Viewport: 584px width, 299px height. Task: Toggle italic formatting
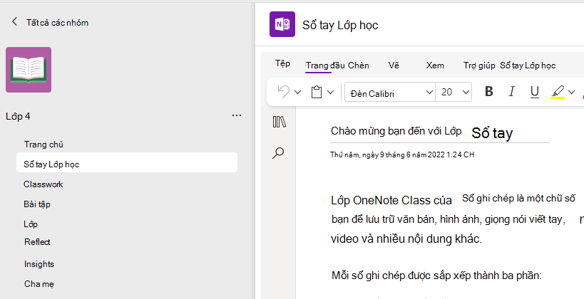click(512, 92)
